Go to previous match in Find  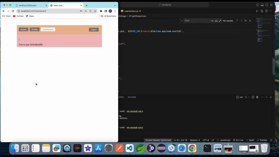[x=237, y=21]
